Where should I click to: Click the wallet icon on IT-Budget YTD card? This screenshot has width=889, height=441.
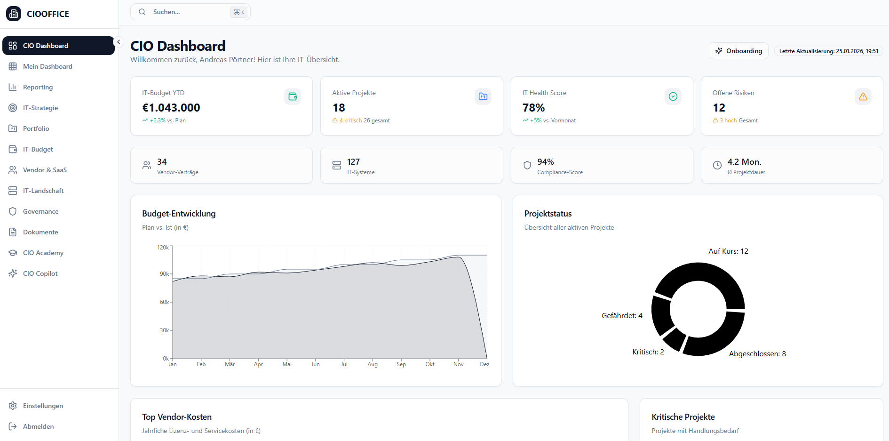pyautogui.click(x=293, y=96)
